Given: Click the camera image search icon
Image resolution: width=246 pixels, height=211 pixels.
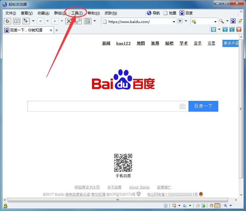Looking at the screenshot, I should pos(182,106).
